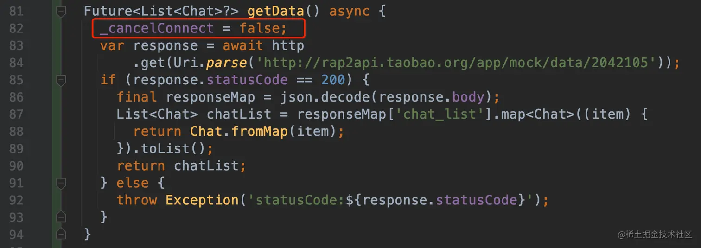Viewport: 701px width, 248px height.
Task: Click line number 92 in the gutter
Action: [x=16, y=200]
